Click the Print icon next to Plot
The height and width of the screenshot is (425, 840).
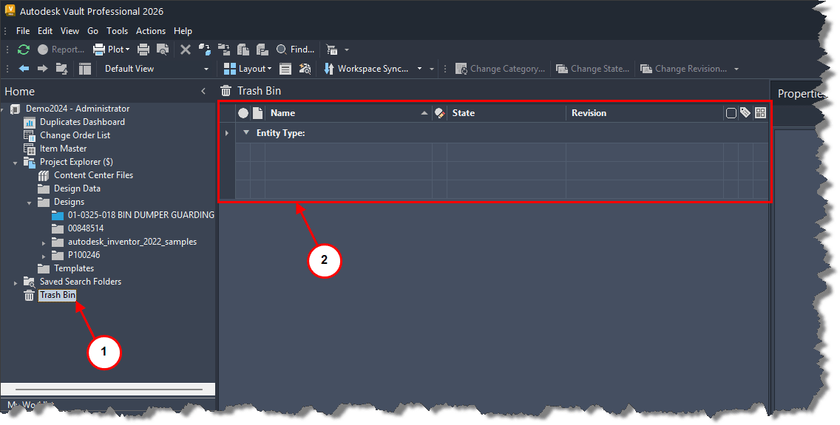tap(143, 50)
